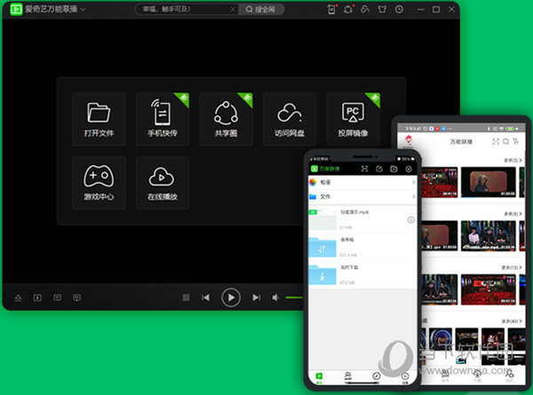This screenshot has height=395, width=533.
Task: Clear the search box with the X
Action: [x=233, y=10]
